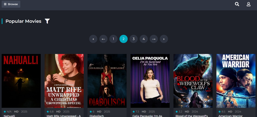Click the American Warrior title link
The image size is (257, 117).
[230, 116]
